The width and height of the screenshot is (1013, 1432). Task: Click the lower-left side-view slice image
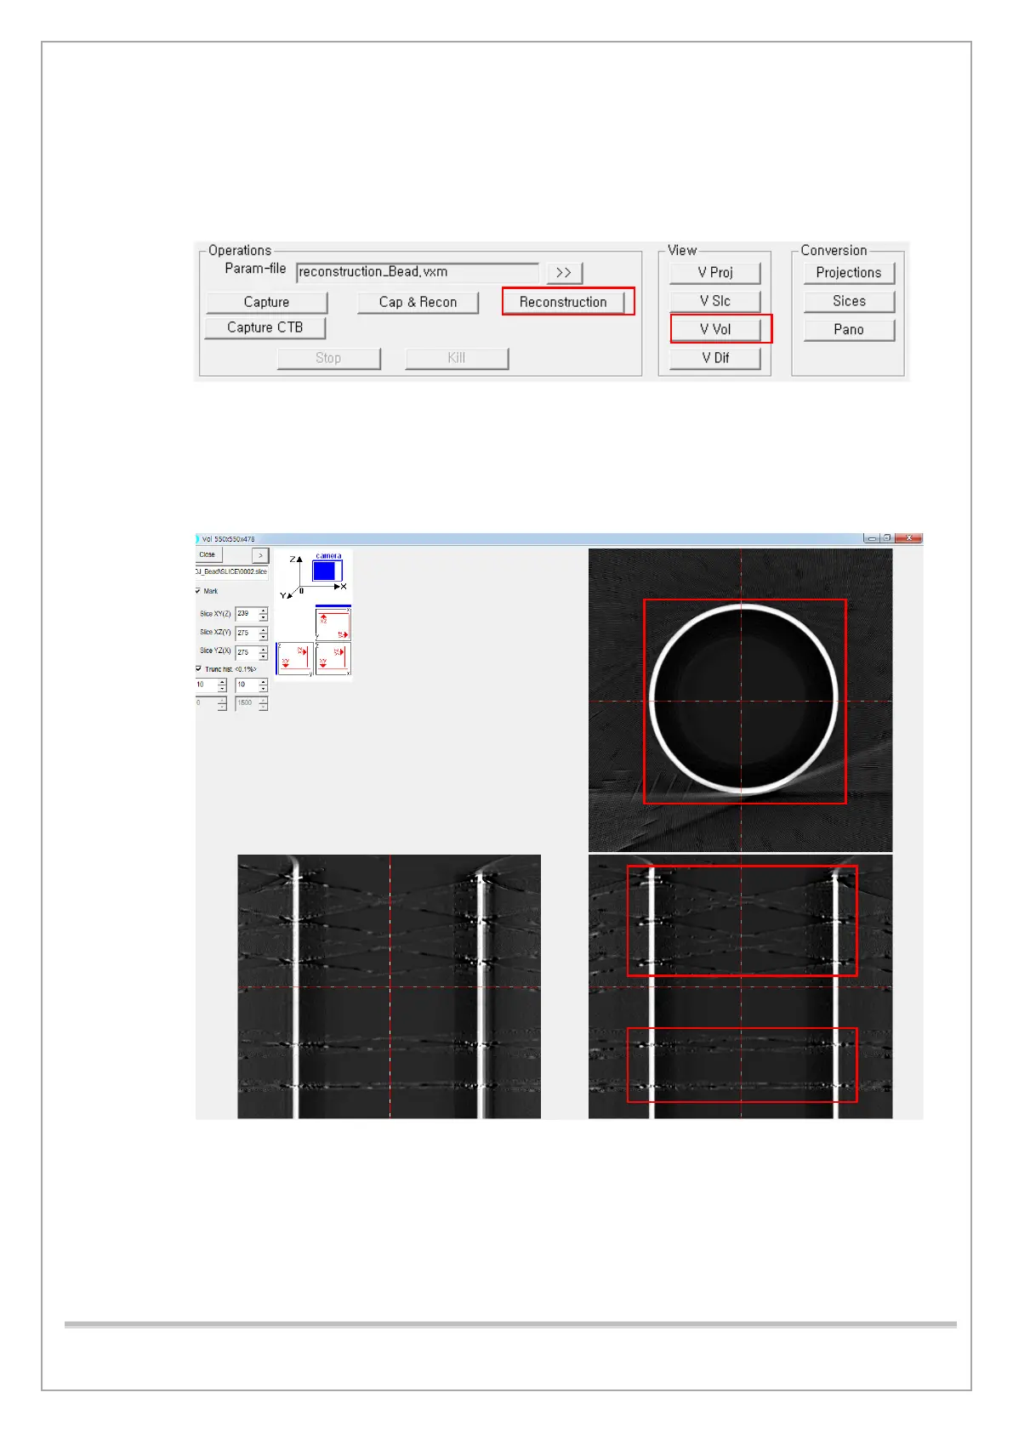(390, 986)
